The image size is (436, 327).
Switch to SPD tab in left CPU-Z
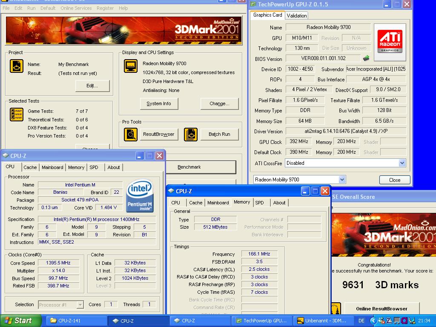pyautogui.click(x=94, y=167)
